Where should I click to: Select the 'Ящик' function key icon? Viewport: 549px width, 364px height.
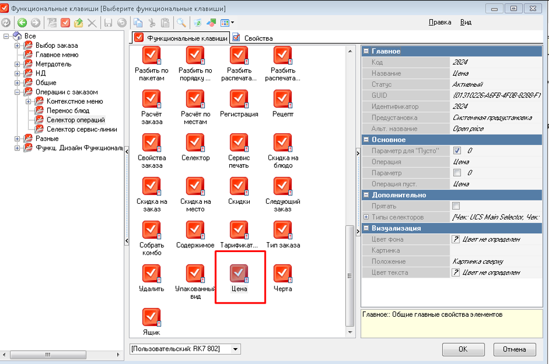click(x=151, y=317)
